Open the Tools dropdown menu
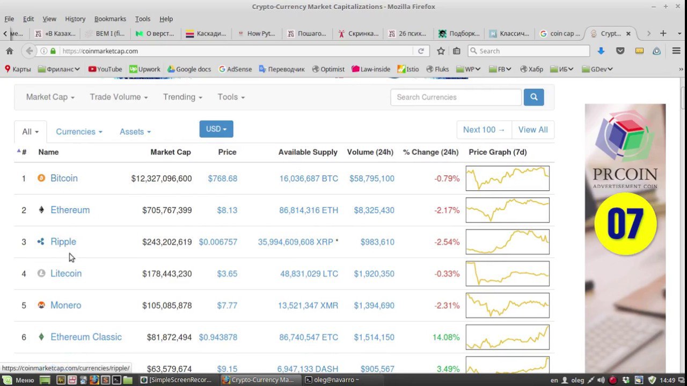The height and width of the screenshot is (386, 687). tap(231, 97)
